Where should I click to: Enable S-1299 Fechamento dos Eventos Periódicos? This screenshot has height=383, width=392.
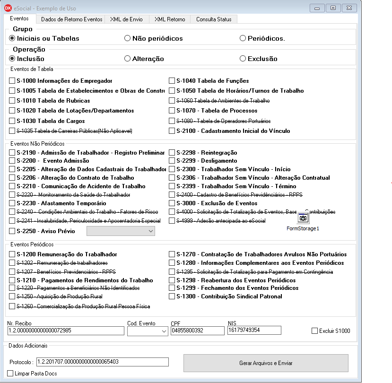[172, 288]
